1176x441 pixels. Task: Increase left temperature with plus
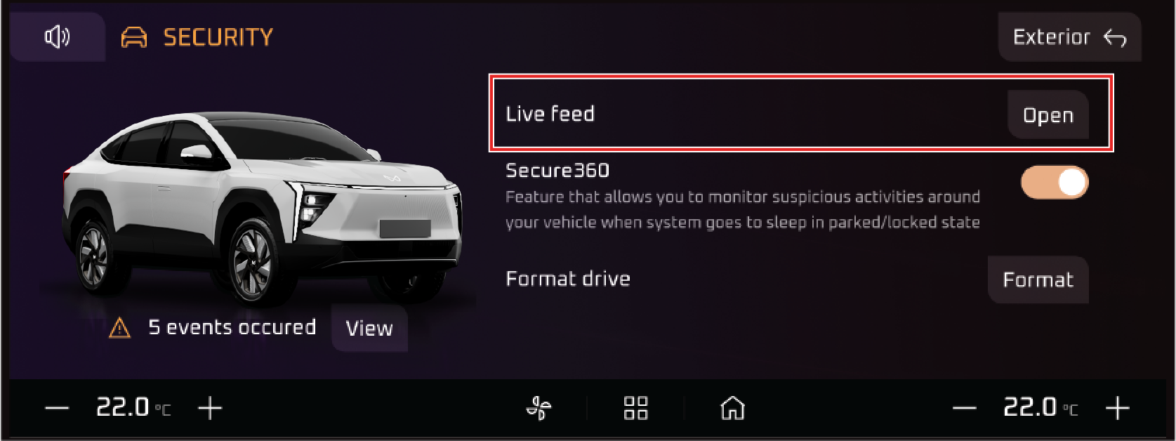click(210, 408)
